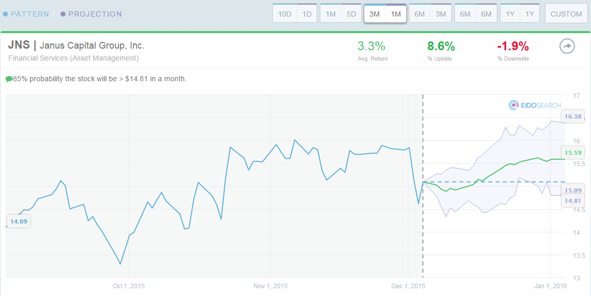Click the 15.59 average projection label
This screenshot has height=296, width=591.
point(573,153)
